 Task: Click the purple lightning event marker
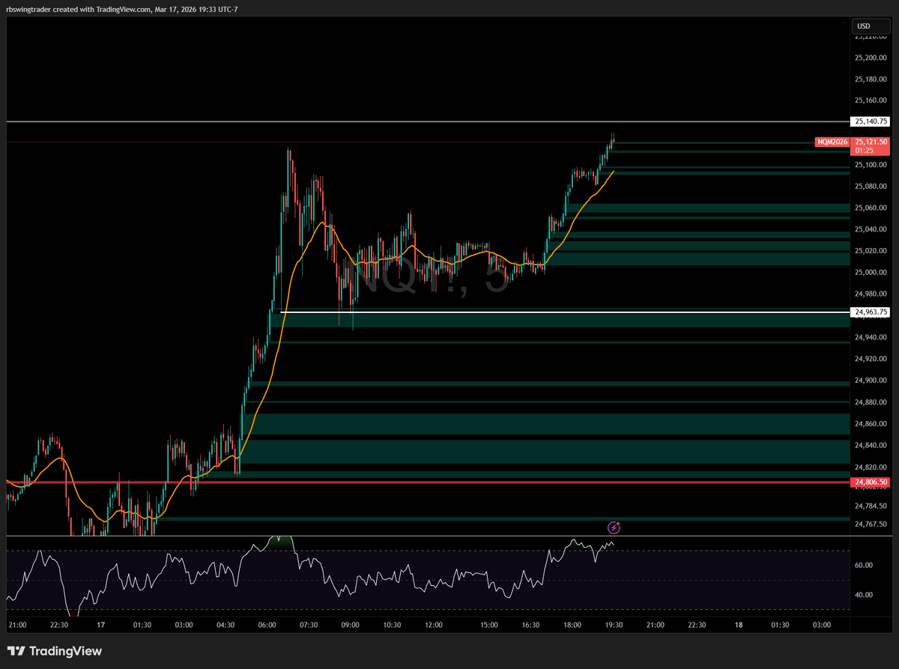pos(614,527)
